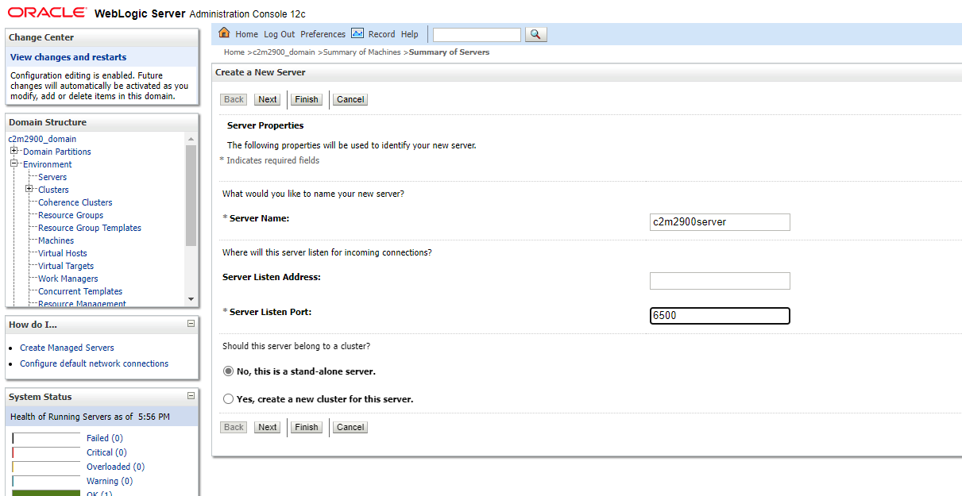Click the top Next button
962x496 pixels.
268,99
